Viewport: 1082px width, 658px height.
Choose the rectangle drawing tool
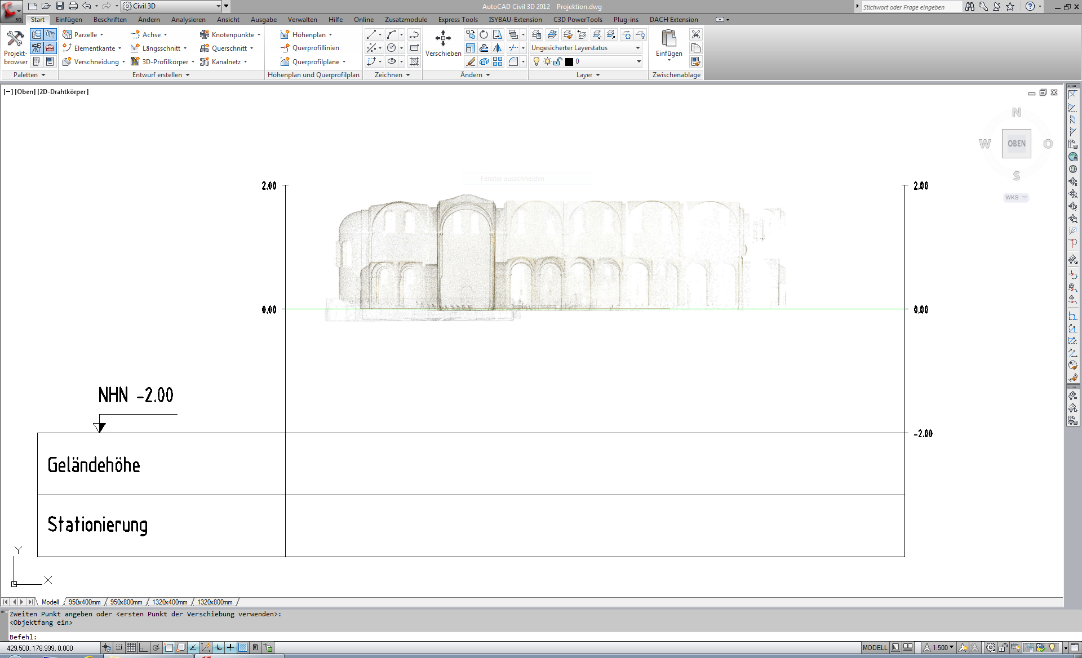click(x=414, y=48)
